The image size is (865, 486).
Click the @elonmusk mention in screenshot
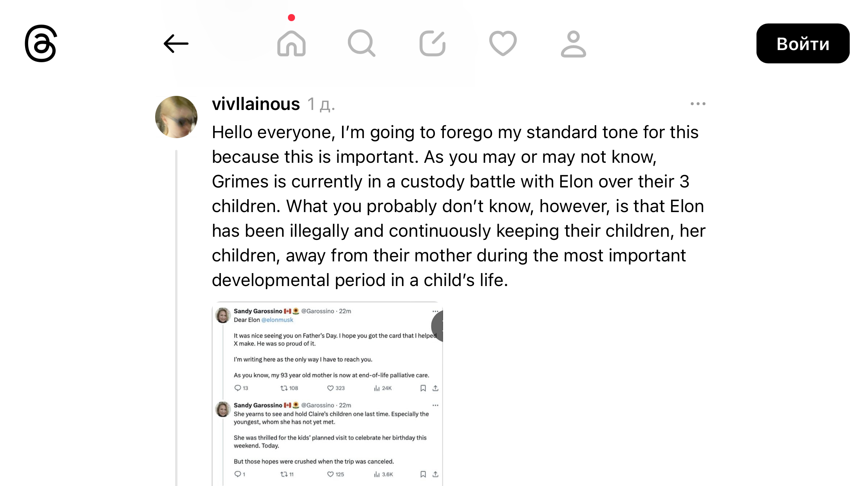[x=277, y=320]
